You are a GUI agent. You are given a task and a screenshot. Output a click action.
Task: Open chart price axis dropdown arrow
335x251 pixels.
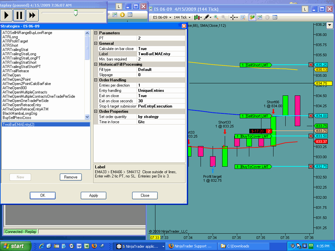330,25
